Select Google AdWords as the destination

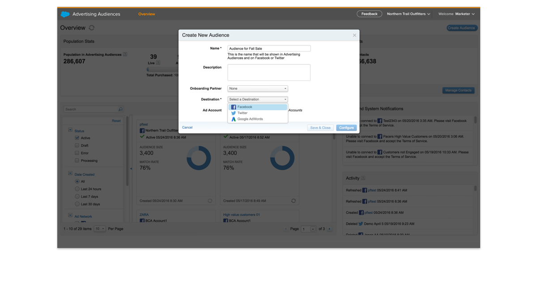click(250, 119)
